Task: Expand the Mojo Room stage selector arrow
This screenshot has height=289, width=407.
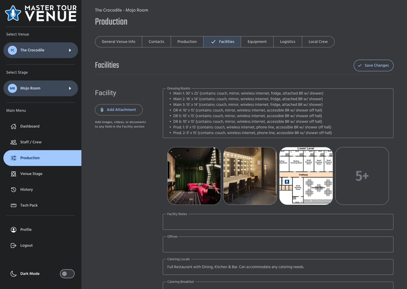Action: pos(70,88)
